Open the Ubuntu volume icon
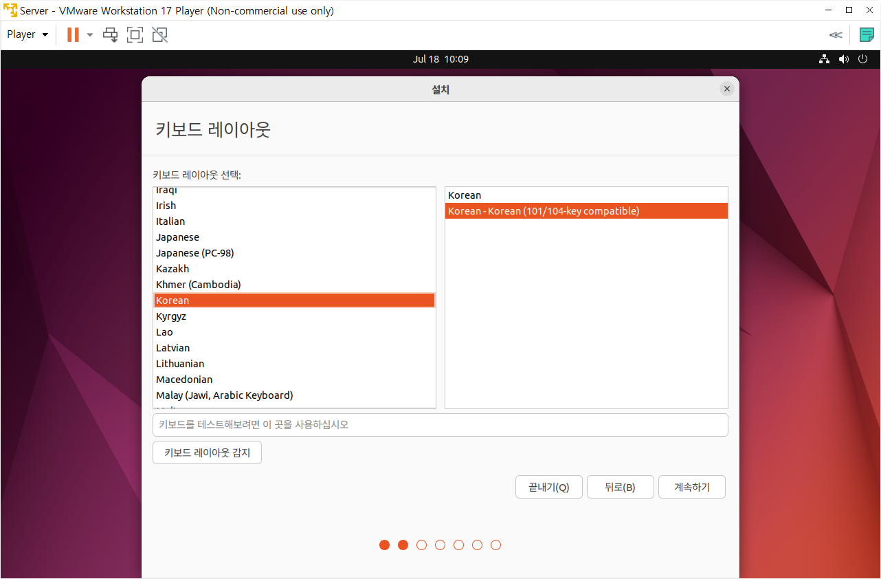Screen dimensions: 881x579 [x=844, y=59]
